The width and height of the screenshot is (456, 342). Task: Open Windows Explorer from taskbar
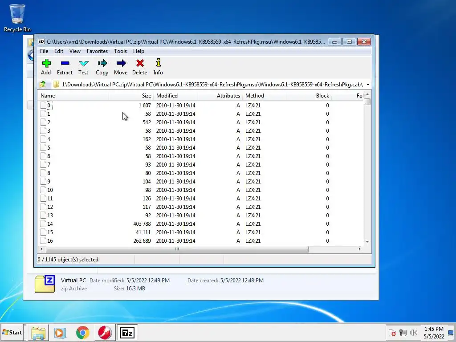38,333
